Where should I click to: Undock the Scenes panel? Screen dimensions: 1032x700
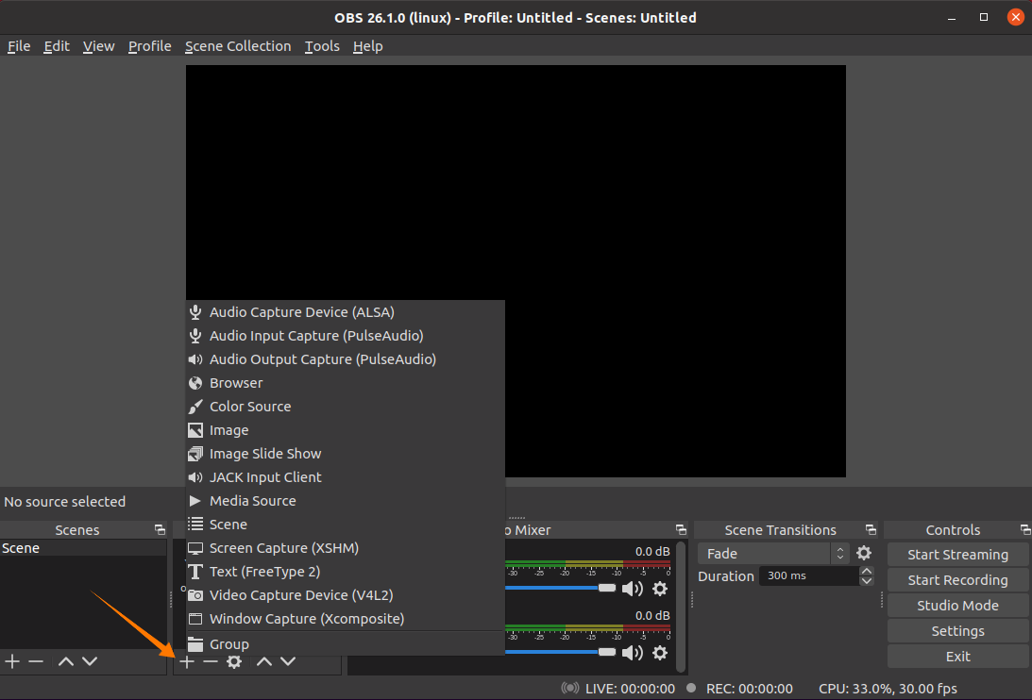pos(160,529)
